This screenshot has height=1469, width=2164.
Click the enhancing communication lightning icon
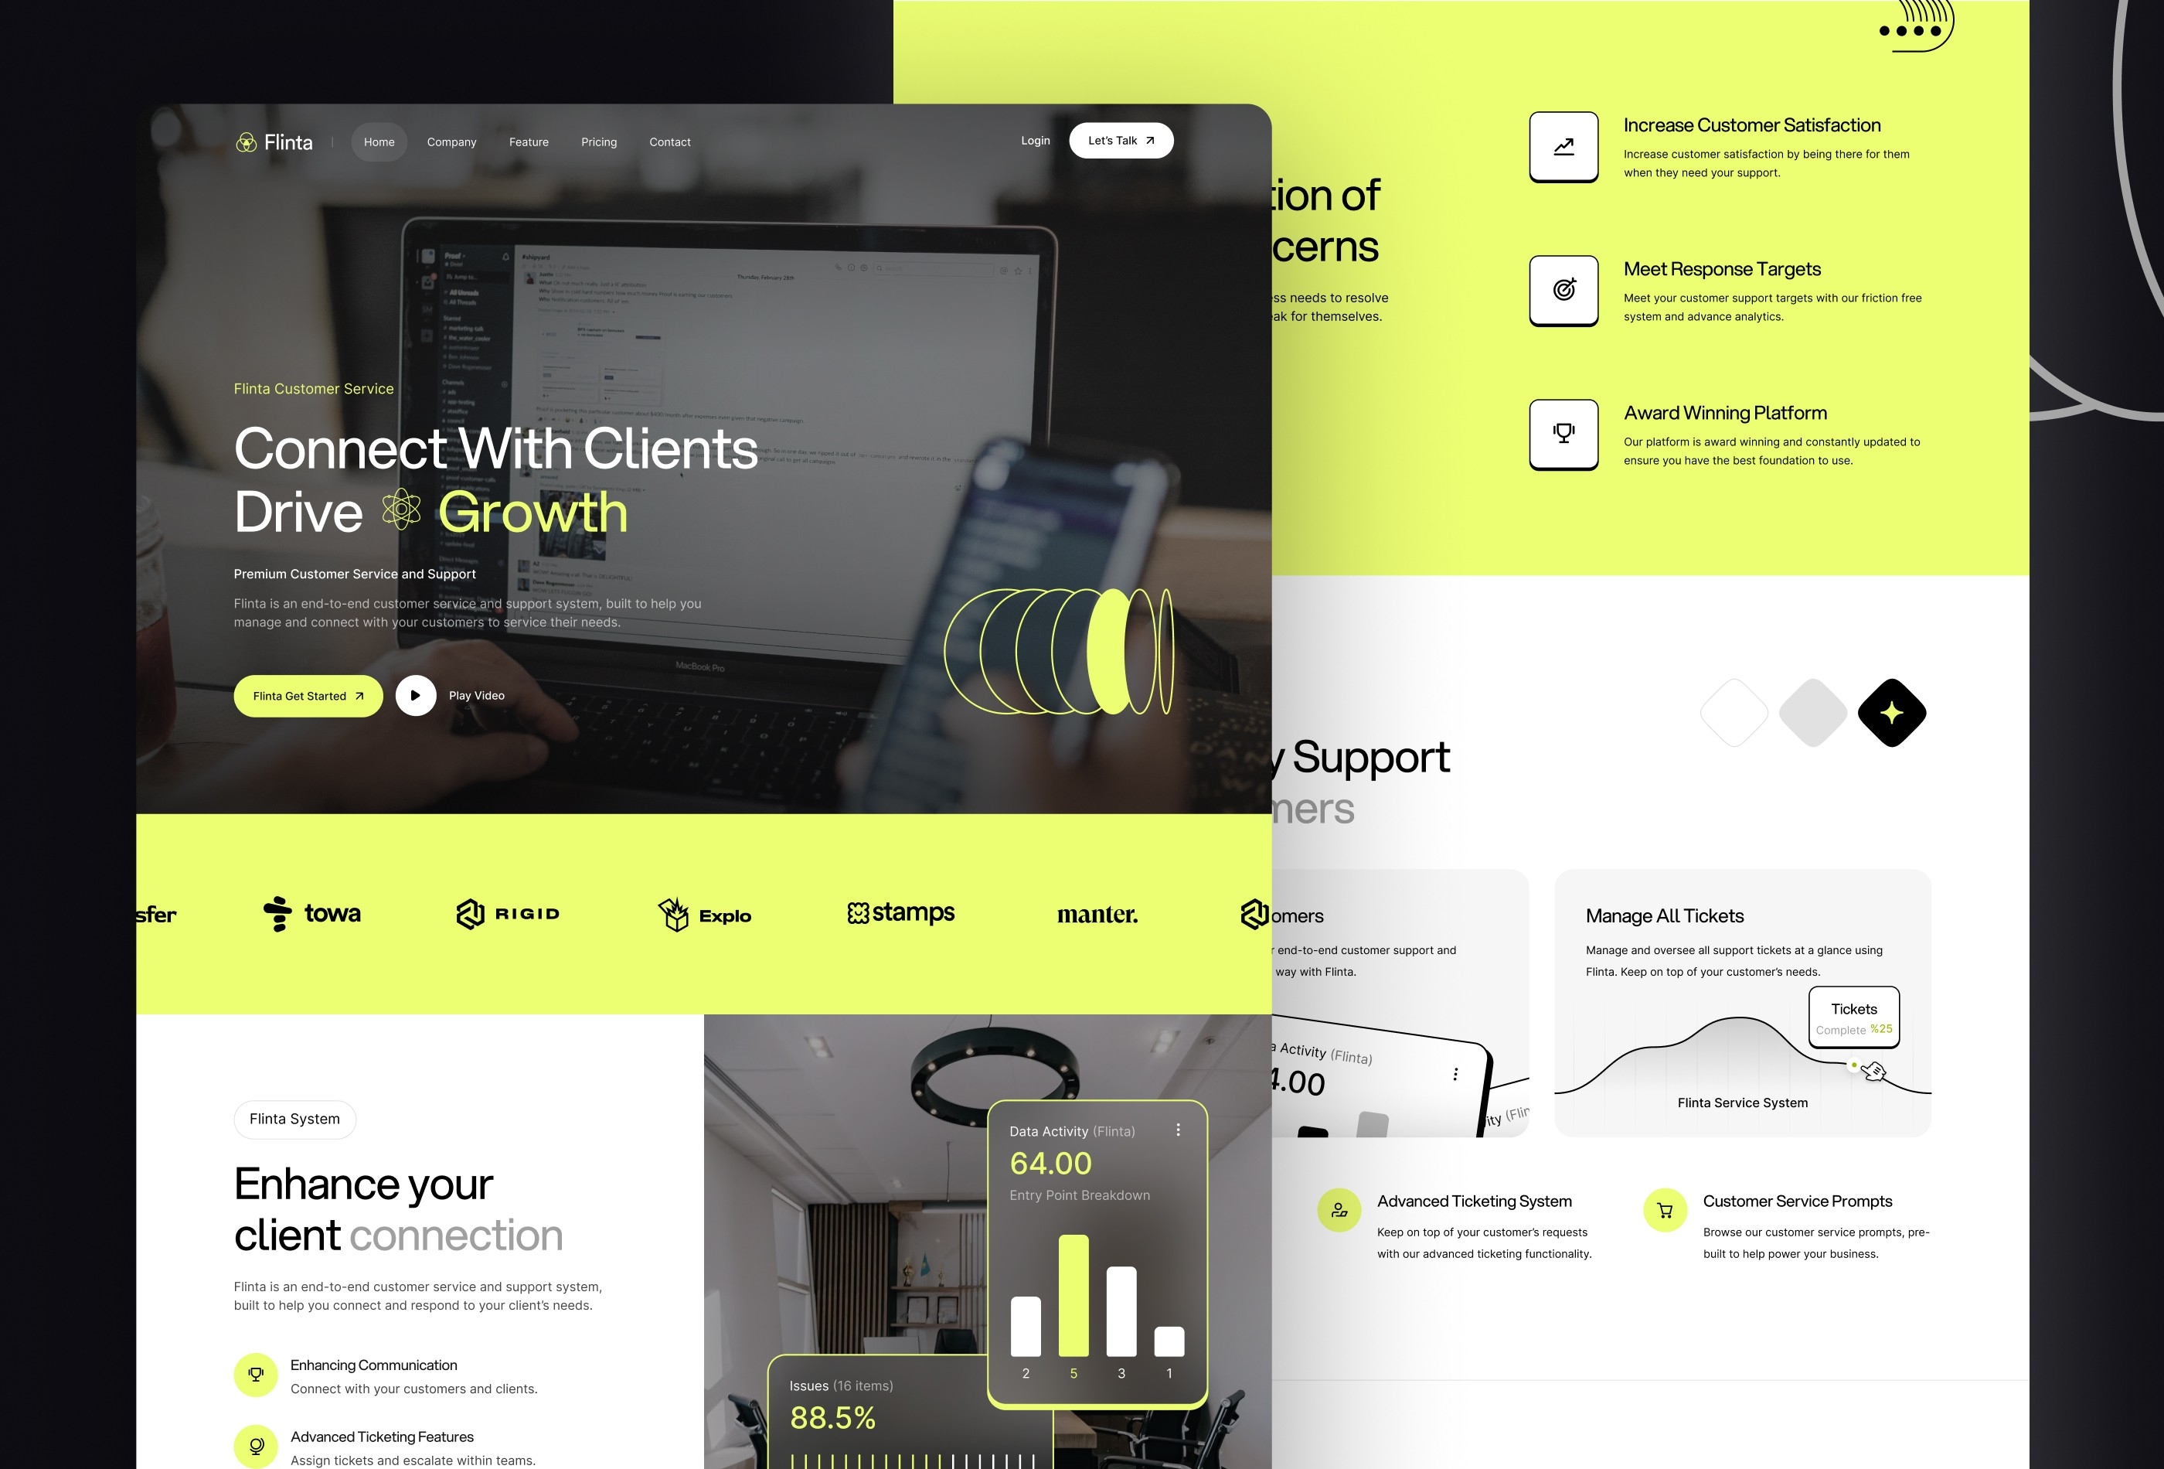[256, 1374]
